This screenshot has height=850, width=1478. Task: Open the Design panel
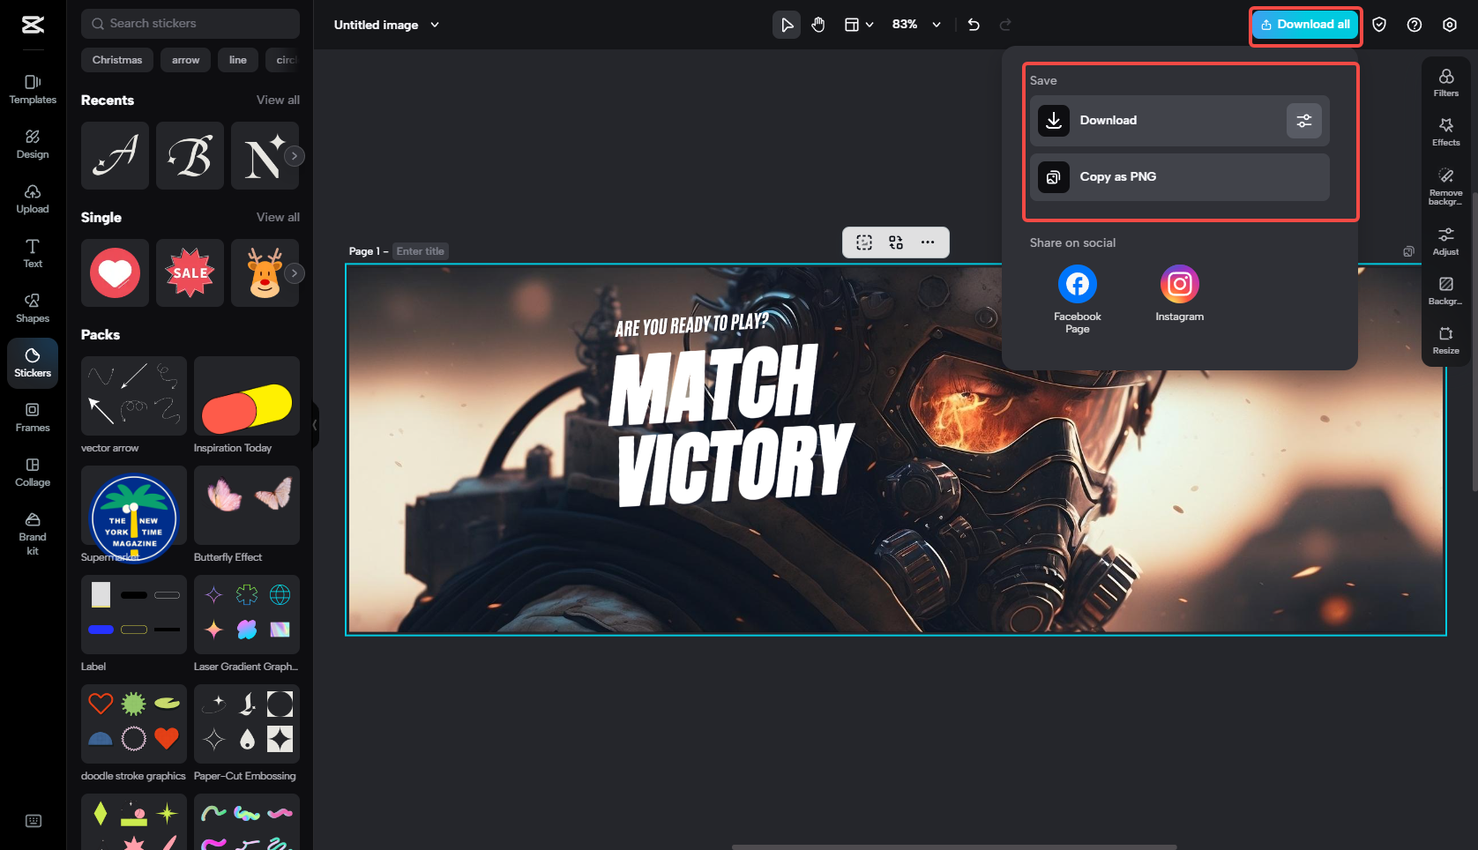pyautogui.click(x=33, y=144)
